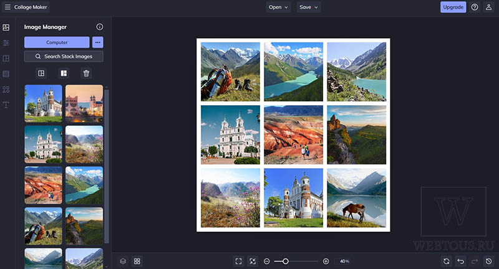499x269 pixels.
Task: Open the layers icon in bottom bar
Action: [123, 261]
